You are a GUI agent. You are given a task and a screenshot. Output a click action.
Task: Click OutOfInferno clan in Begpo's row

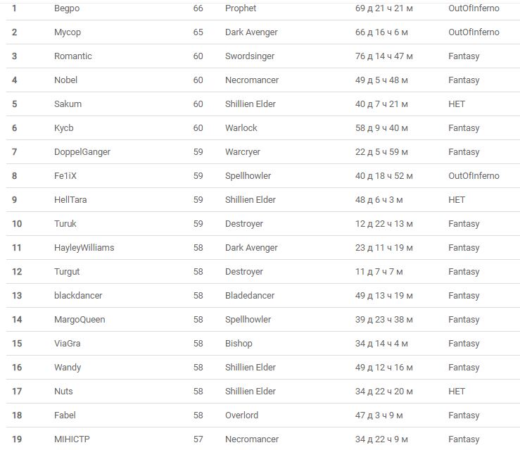(x=474, y=8)
